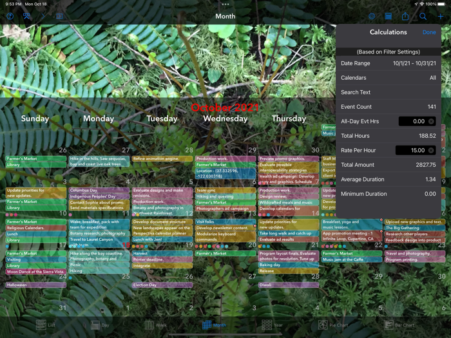Switch to the Year view tab
Screen dimensions: 451x338
click(272, 325)
